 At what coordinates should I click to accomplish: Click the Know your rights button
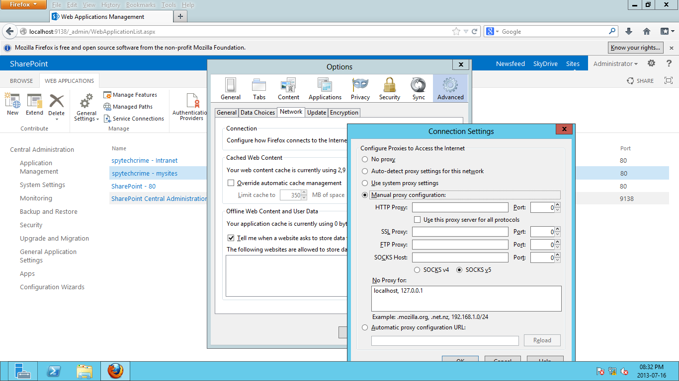[636, 48]
